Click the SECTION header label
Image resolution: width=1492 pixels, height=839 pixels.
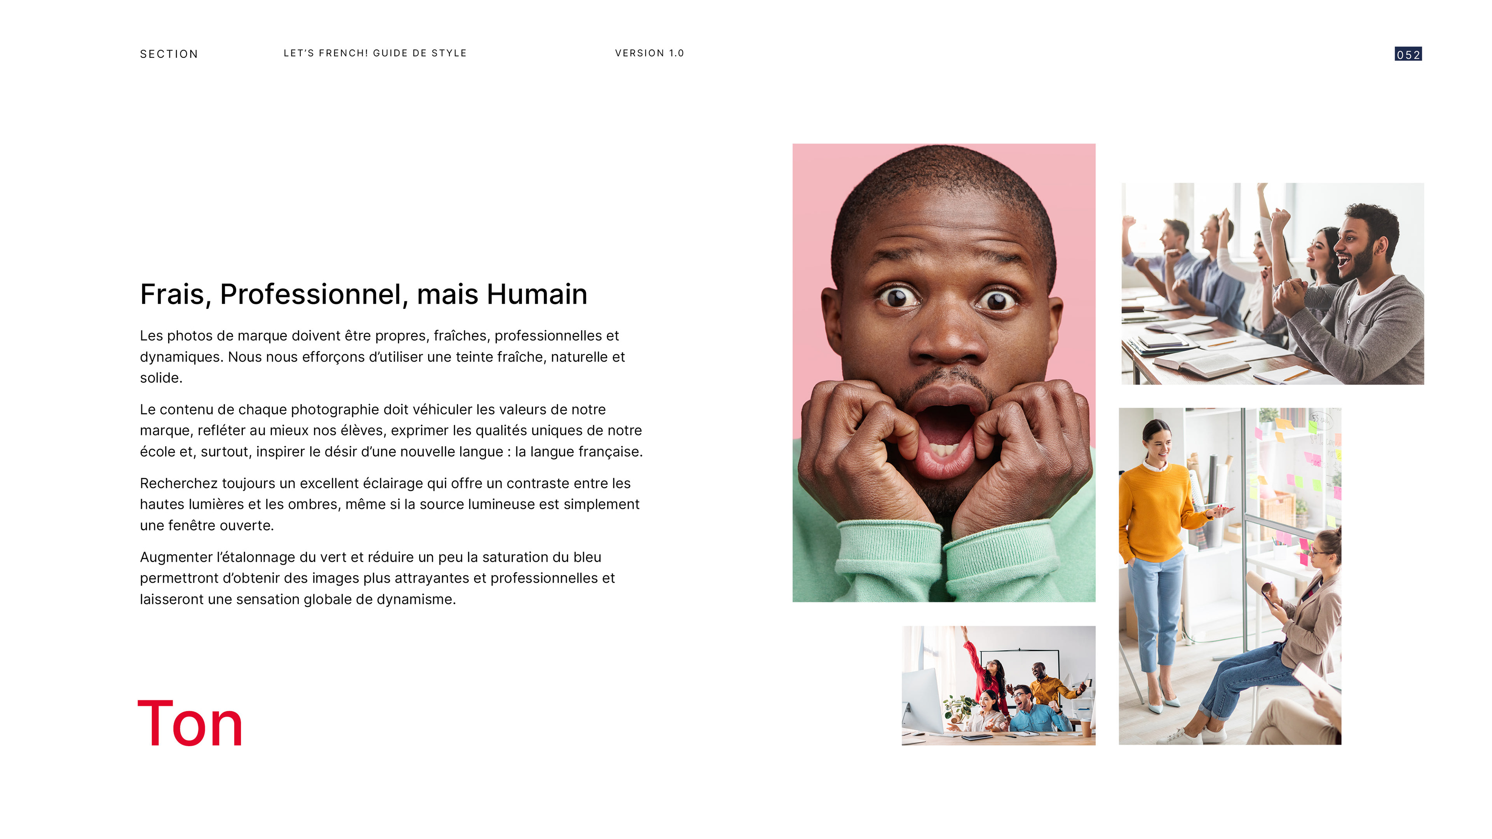pyautogui.click(x=169, y=54)
